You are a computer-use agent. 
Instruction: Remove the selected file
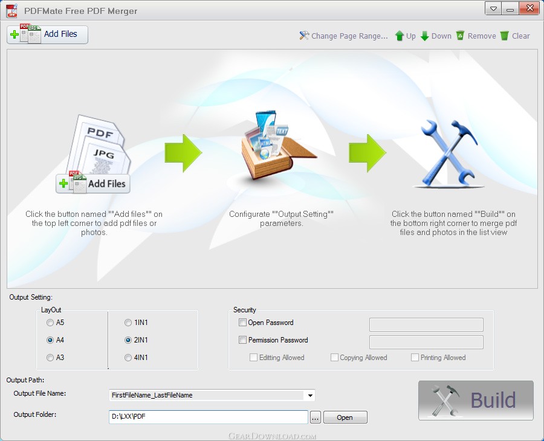[x=476, y=36]
